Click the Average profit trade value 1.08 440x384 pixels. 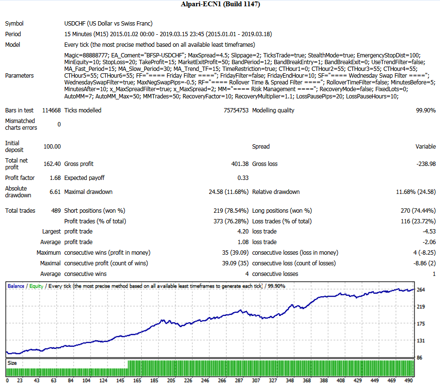coord(243,243)
